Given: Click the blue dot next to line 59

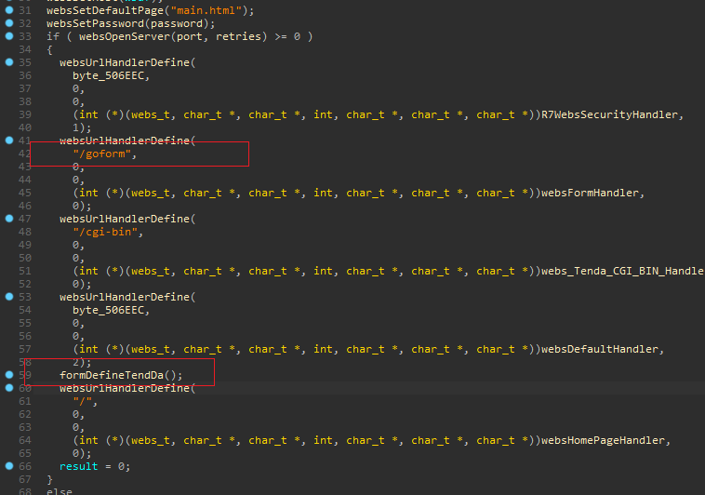Looking at the screenshot, I should [x=9, y=375].
